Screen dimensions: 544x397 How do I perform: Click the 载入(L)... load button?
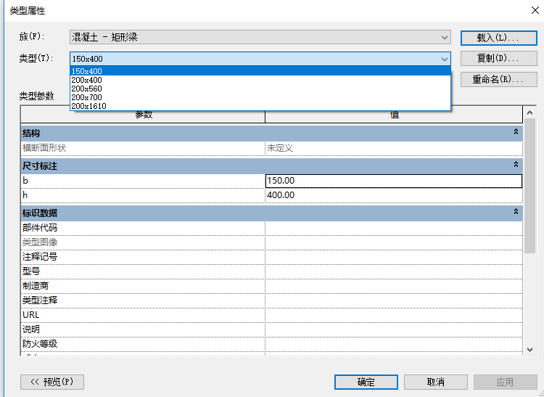click(498, 38)
